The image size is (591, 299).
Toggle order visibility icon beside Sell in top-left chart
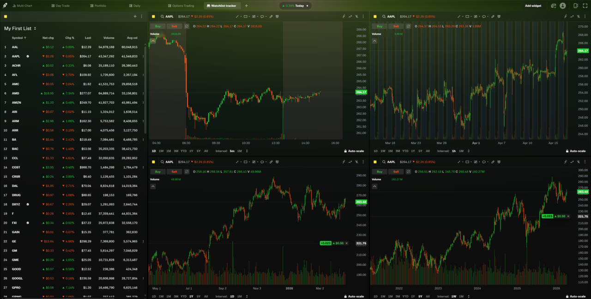click(187, 26)
